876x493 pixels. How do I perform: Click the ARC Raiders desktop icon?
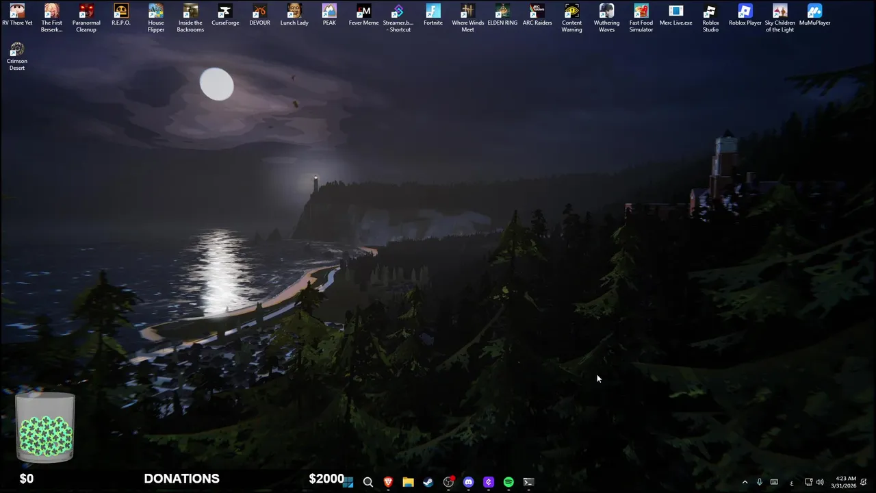point(537,15)
